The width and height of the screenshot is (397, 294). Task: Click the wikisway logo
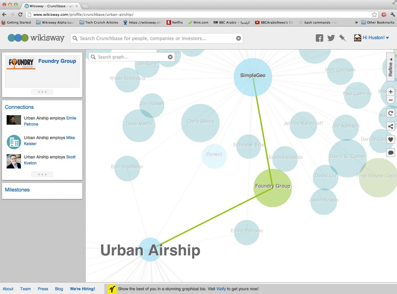pyautogui.click(x=36, y=38)
